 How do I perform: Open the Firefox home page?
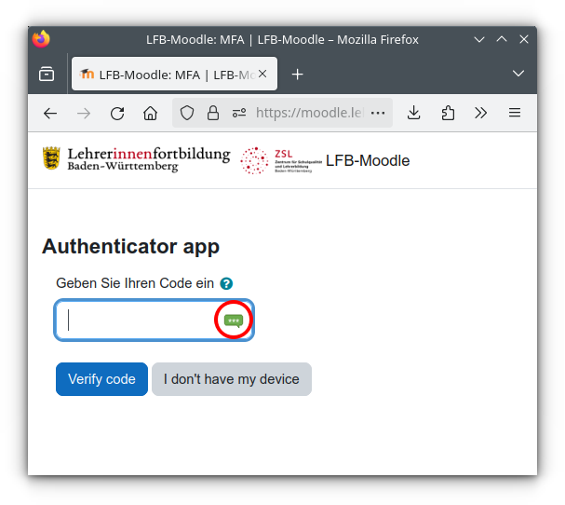[x=150, y=114]
